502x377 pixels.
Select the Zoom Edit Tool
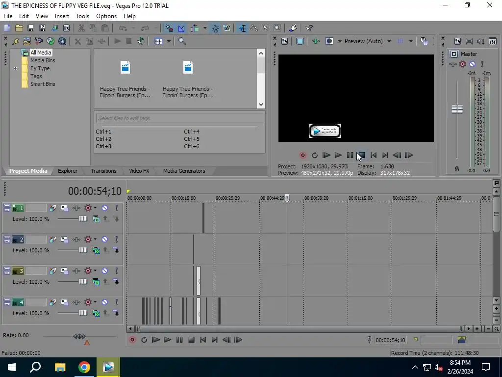tap(277, 28)
